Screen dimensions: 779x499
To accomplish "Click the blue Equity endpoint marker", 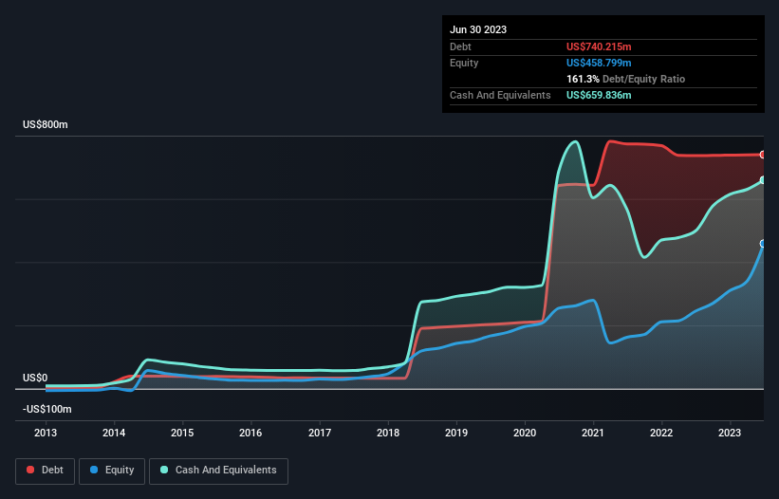I will click(x=763, y=244).
